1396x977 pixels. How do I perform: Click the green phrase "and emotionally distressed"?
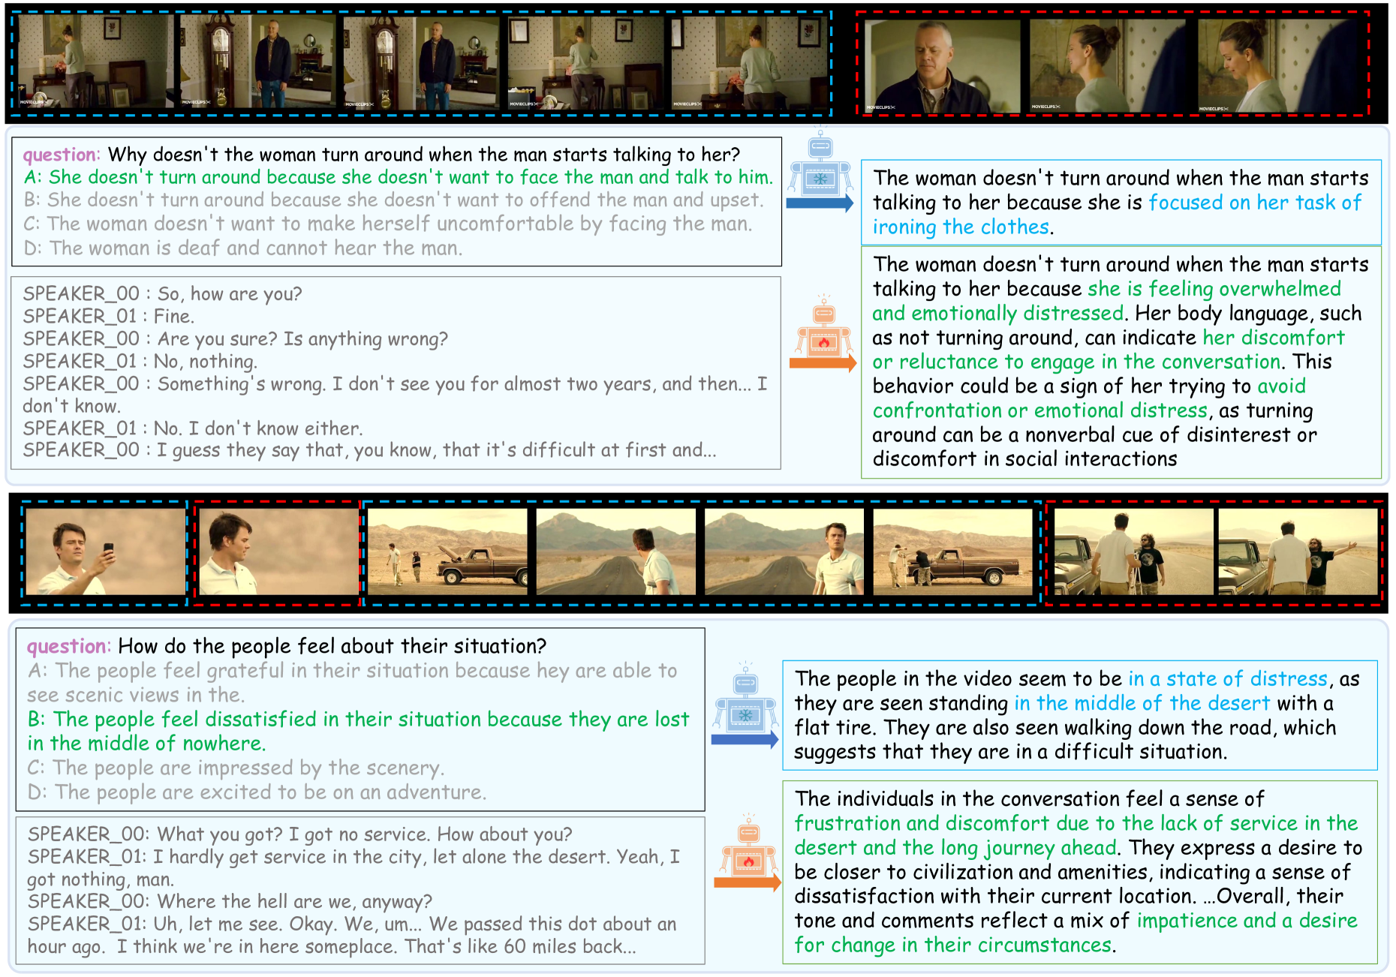point(997,313)
